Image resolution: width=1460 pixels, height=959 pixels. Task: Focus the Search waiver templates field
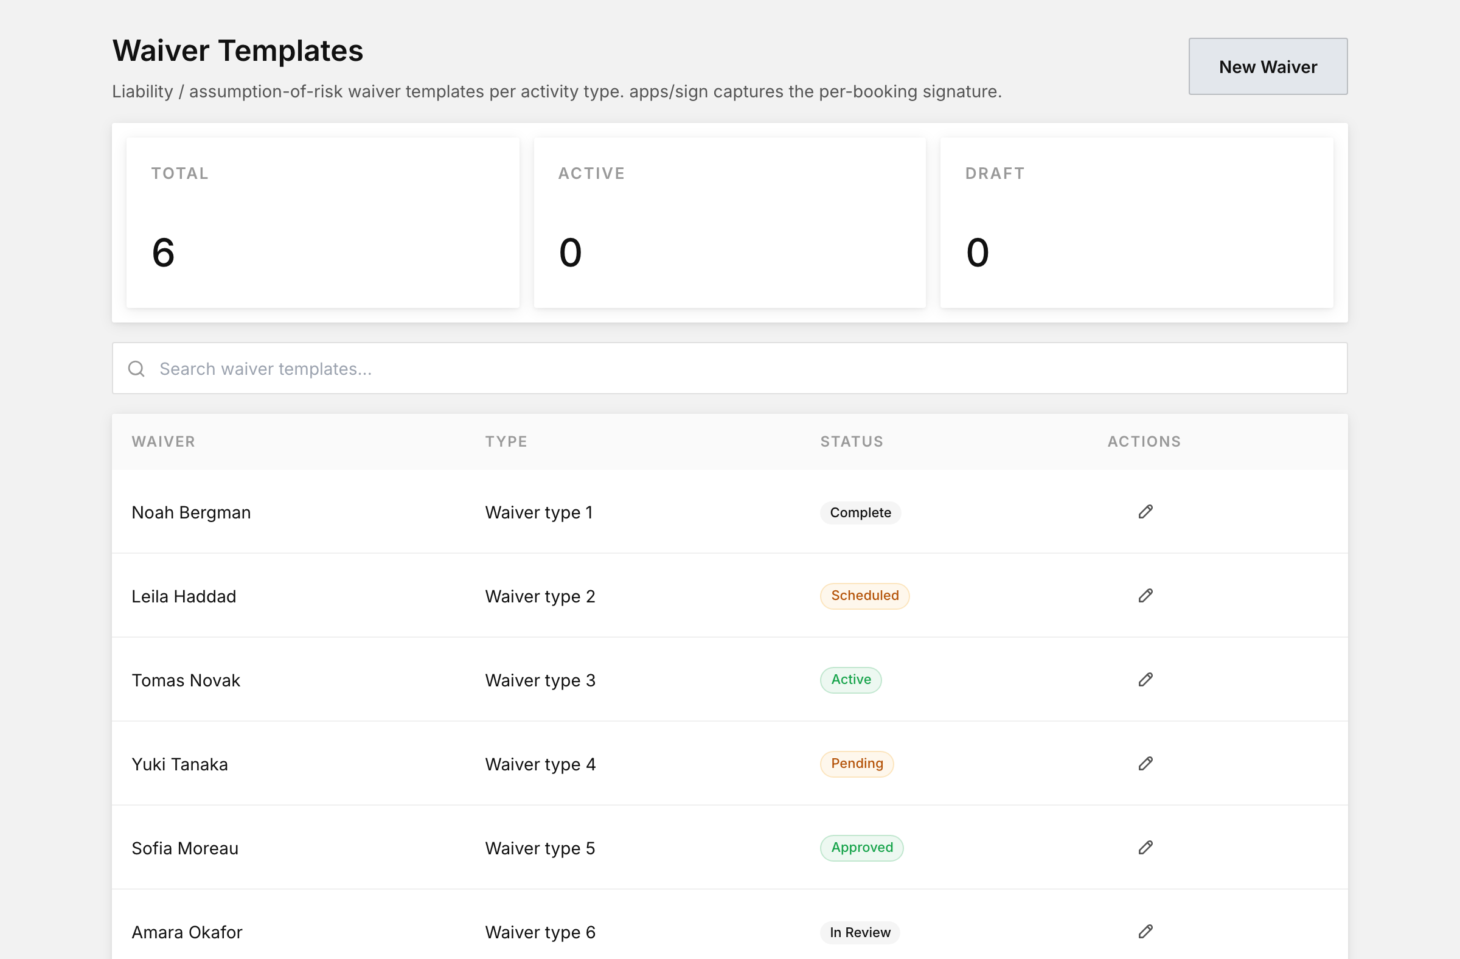[x=729, y=368]
